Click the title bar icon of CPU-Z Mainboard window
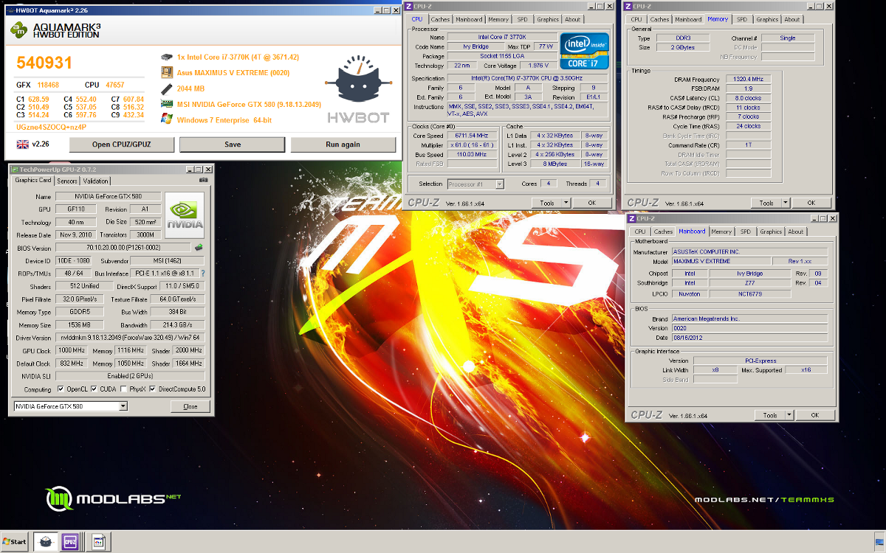 (x=631, y=219)
